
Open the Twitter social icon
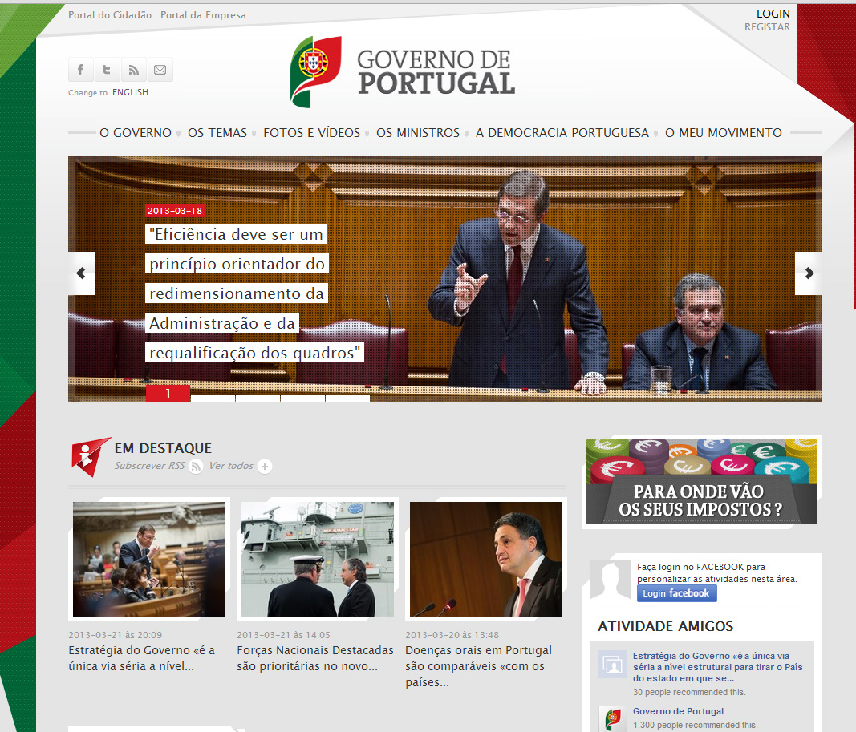click(107, 70)
